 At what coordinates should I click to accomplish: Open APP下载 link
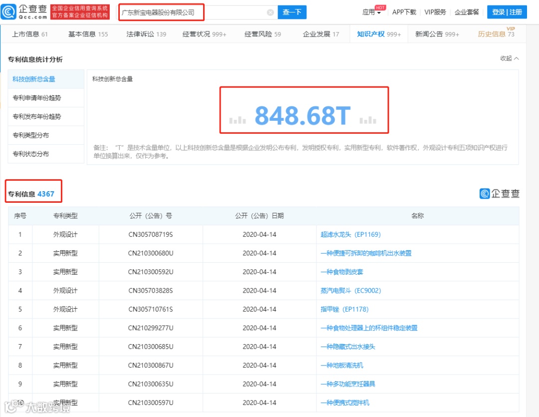(x=404, y=12)
